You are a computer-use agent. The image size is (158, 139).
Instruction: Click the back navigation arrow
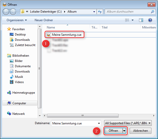6,12
